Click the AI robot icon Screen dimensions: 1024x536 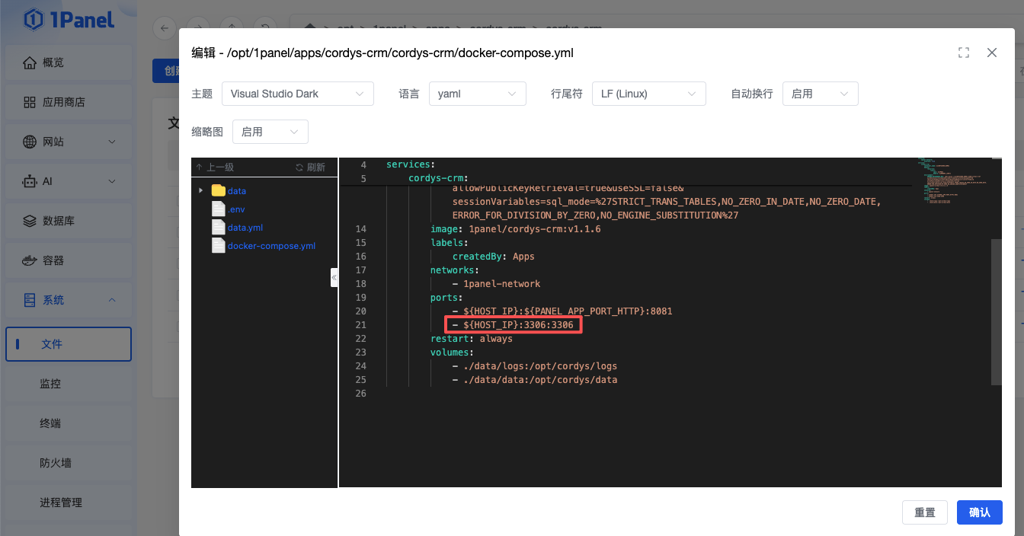point(30,181)
